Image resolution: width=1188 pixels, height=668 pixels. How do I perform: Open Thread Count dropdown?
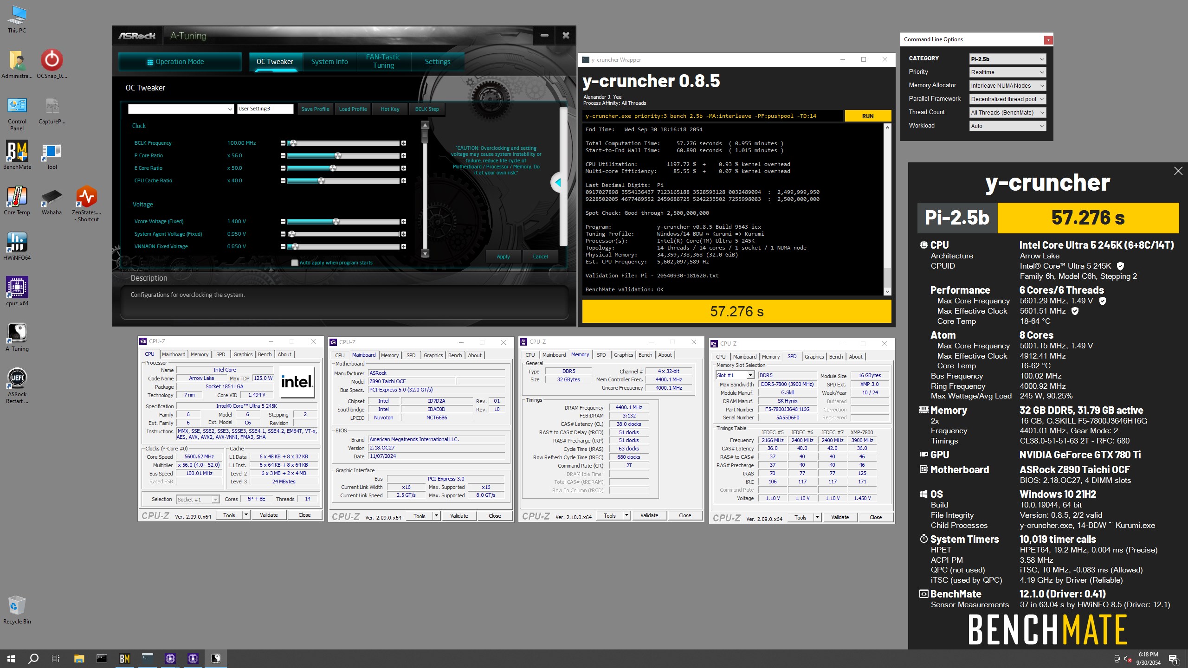(1007, 113)
